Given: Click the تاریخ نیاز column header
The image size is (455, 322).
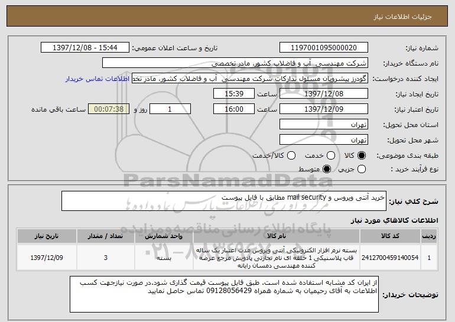Looking at the screenshot, I should coord(47,236).
